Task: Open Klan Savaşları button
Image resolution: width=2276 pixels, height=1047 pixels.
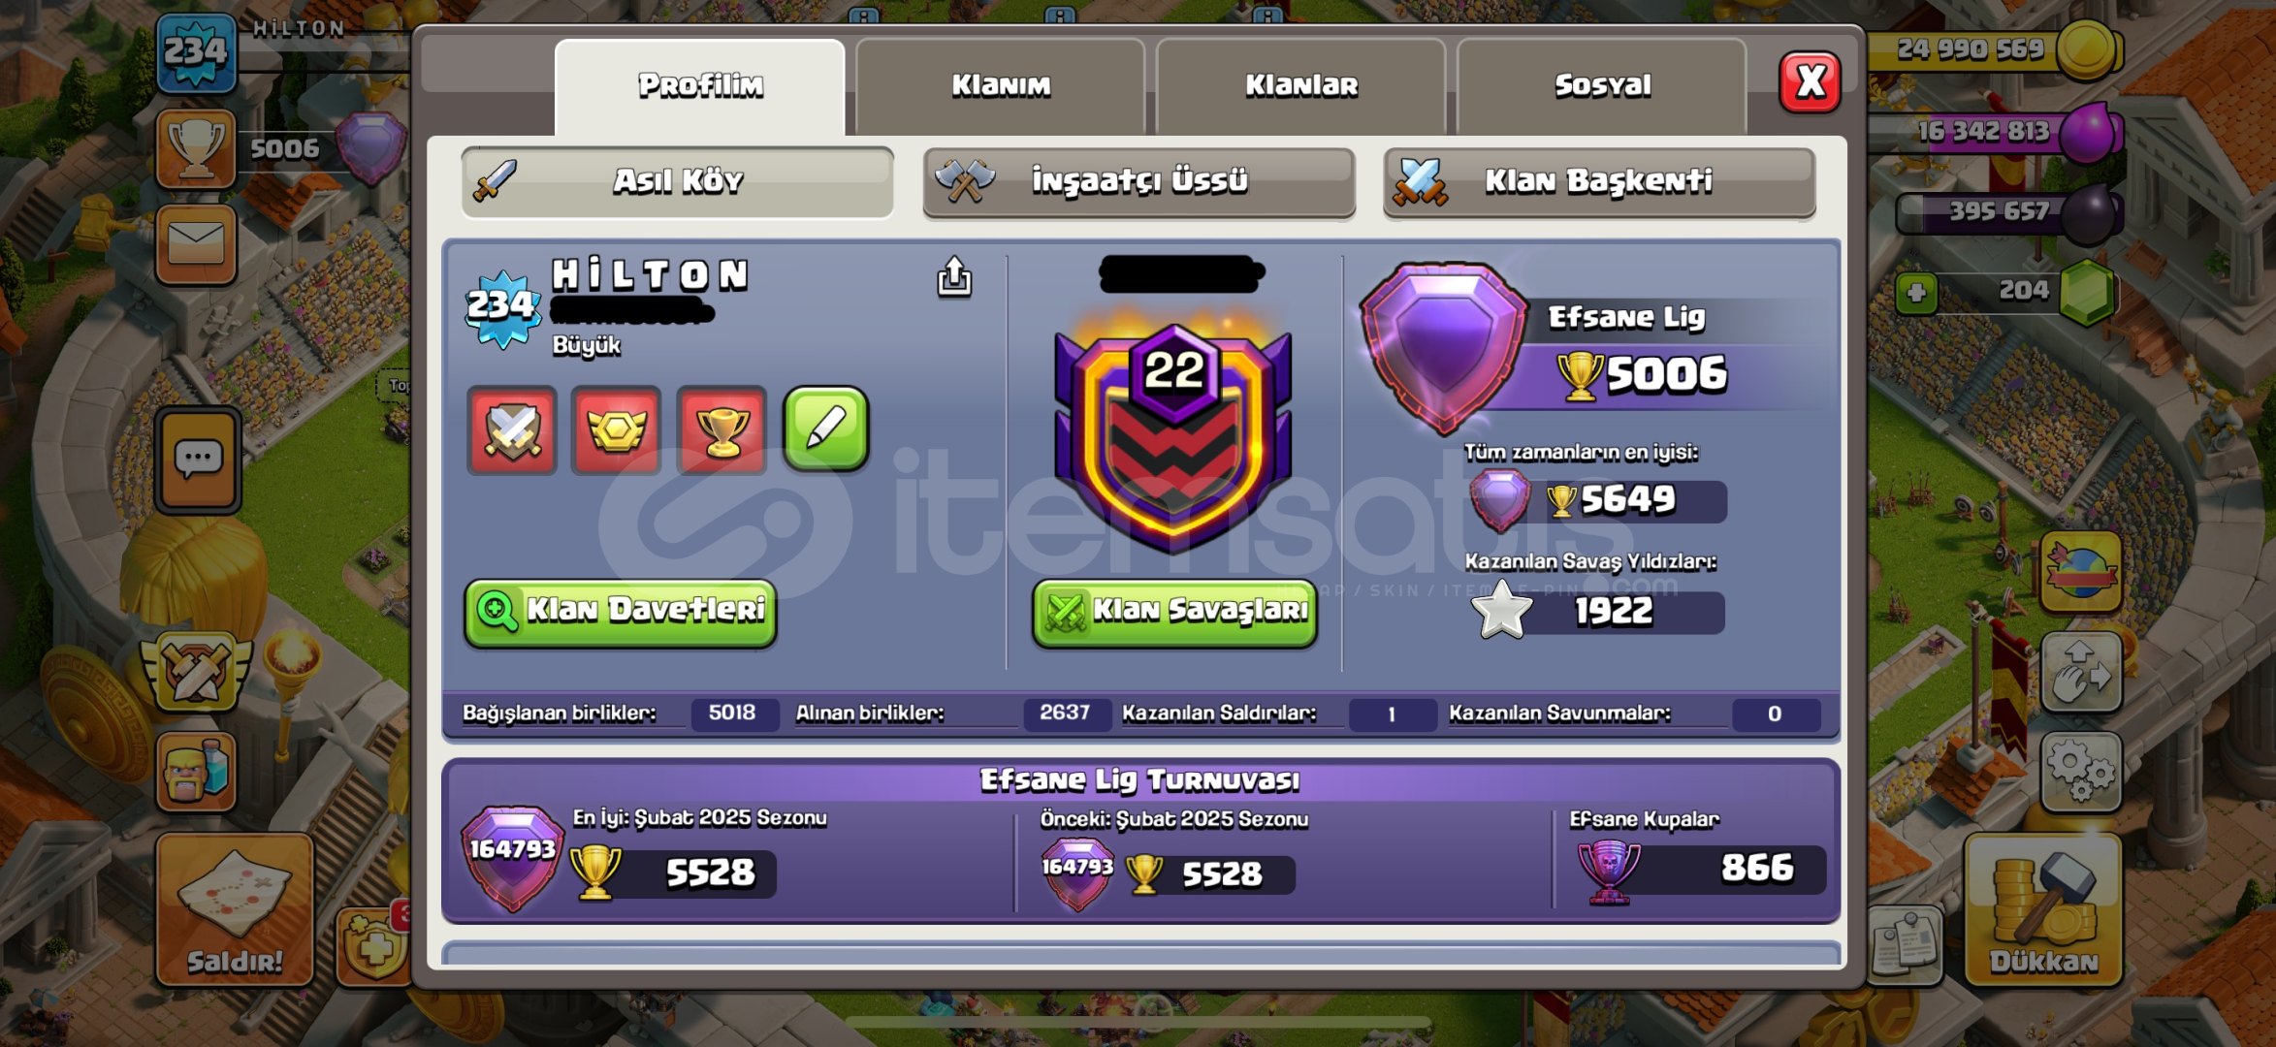Action: point(1174,612)
